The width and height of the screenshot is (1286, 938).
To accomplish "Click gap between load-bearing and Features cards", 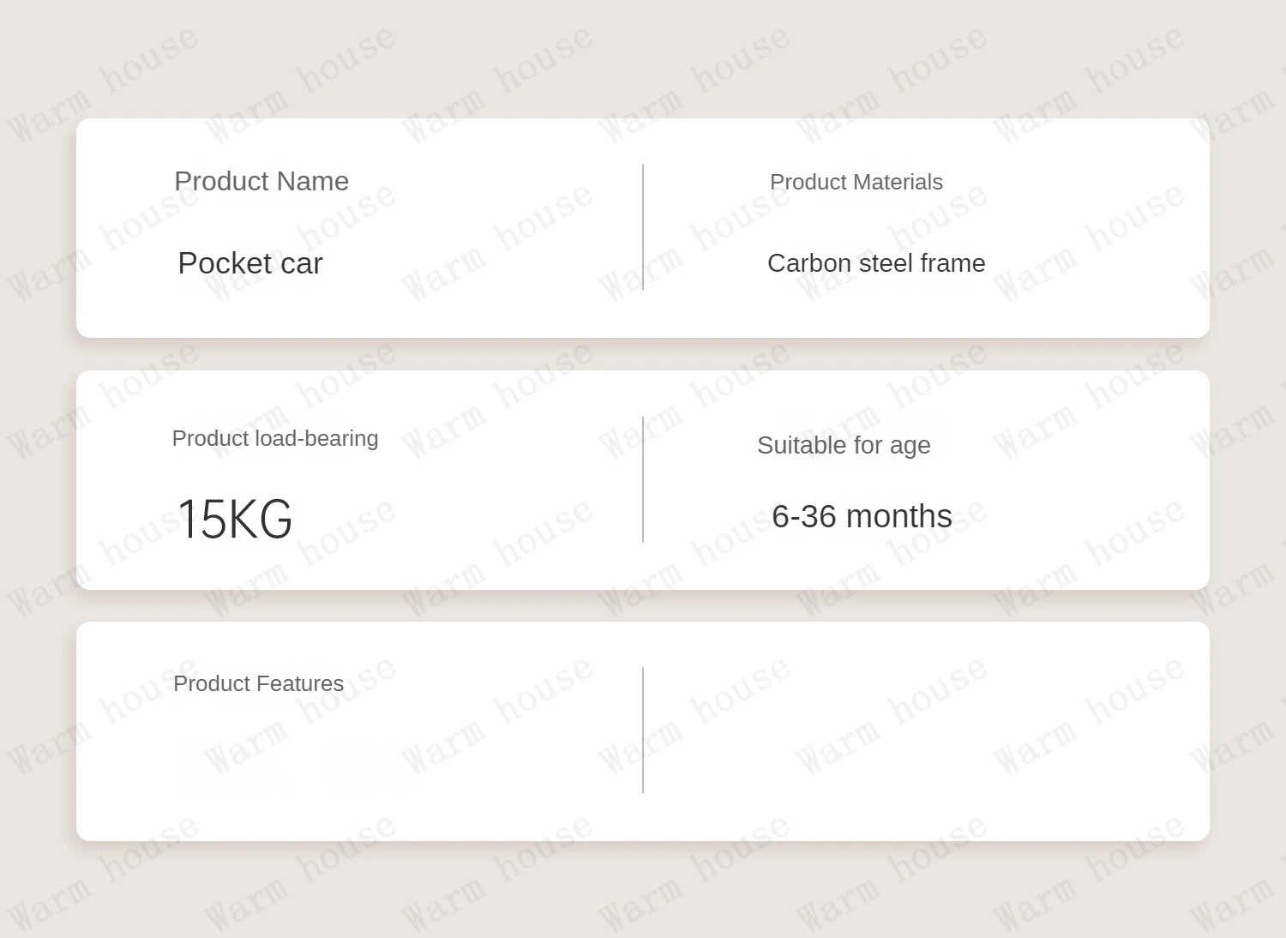I will (643, 606).
